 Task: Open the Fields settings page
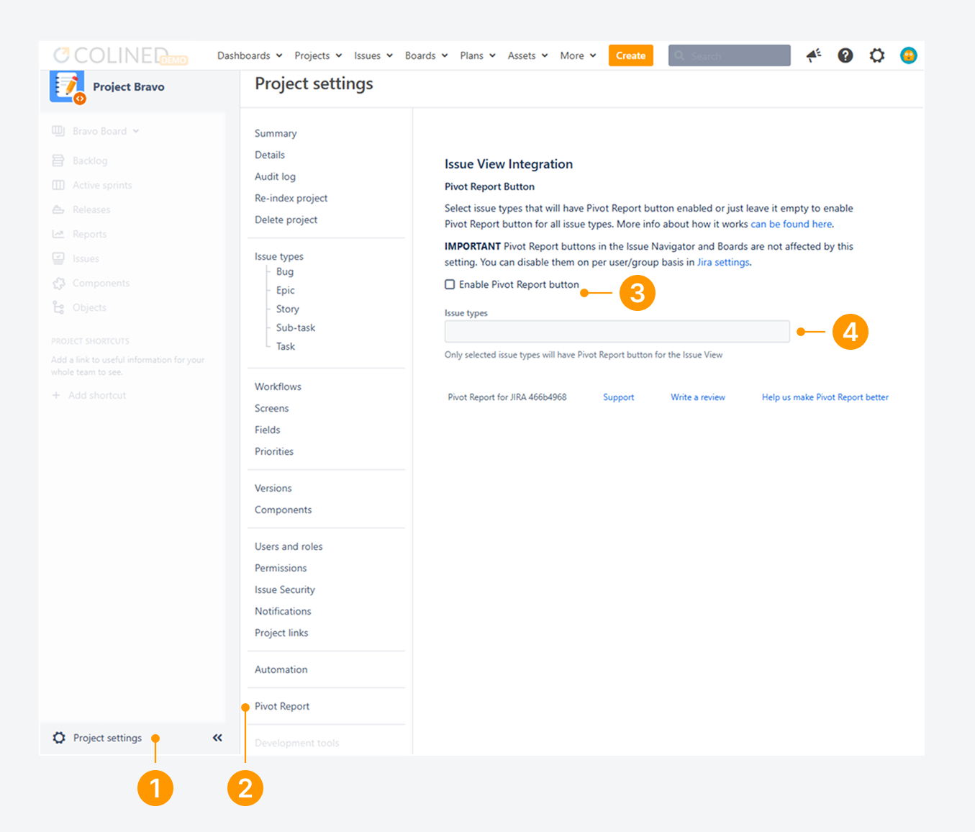point(267,430)
